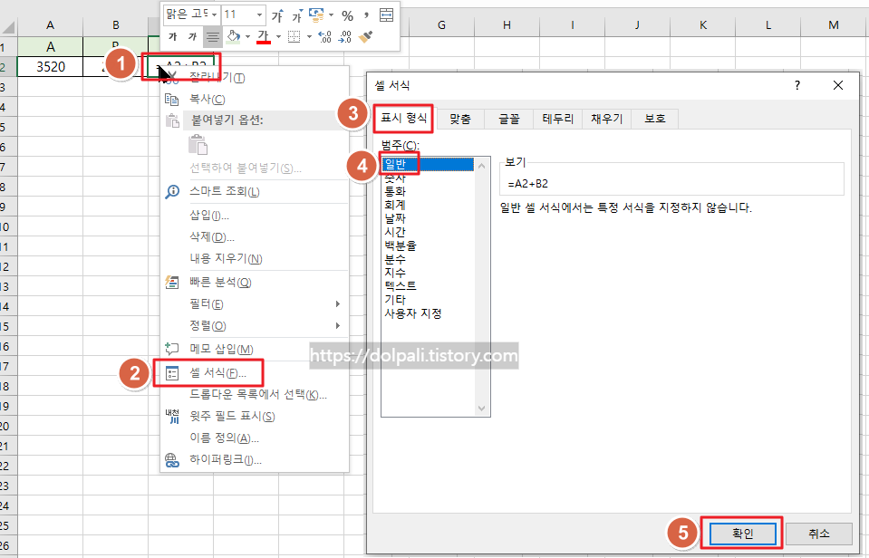The width and height of the screenshot is (869, 558).
Task: Click the Increase Decimal icon
Action: tap(323, 35)
